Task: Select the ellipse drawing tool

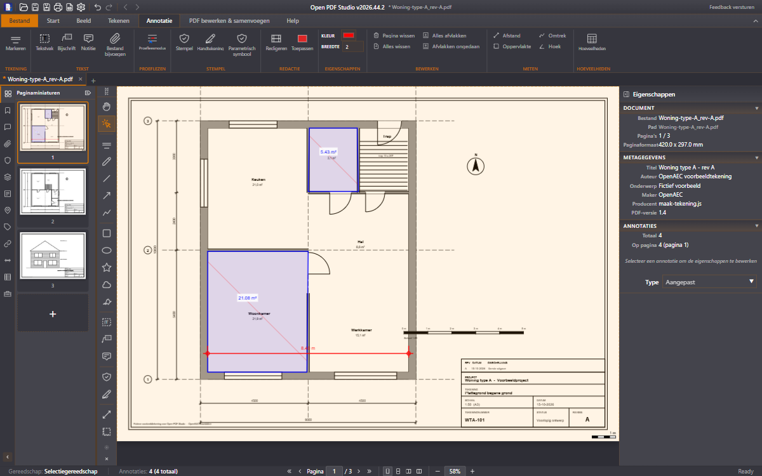Action: [107, 250]
